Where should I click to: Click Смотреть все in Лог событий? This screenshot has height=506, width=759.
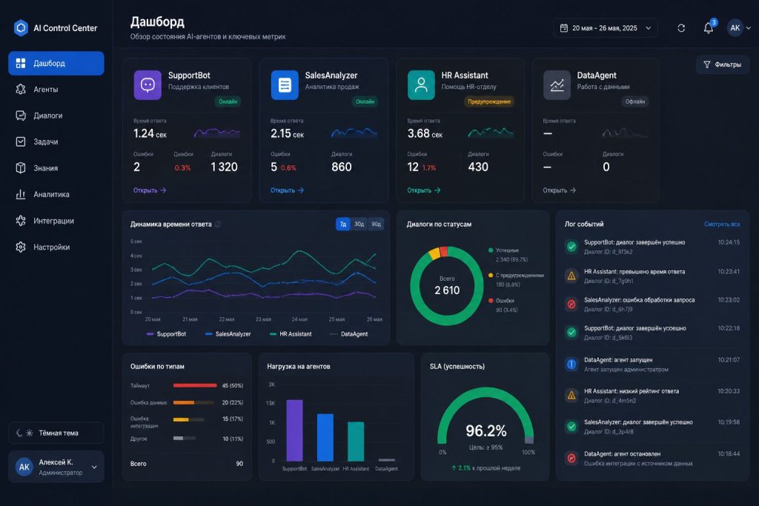point(722,224)
